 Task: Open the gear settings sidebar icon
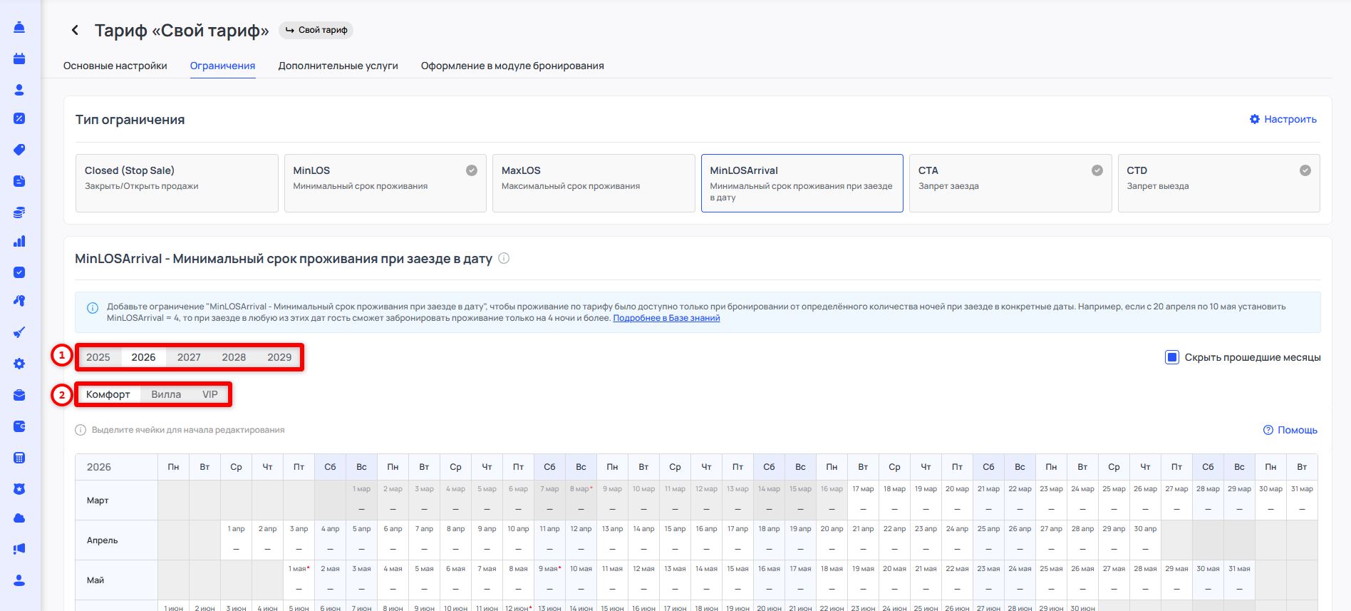coord(19,364)
